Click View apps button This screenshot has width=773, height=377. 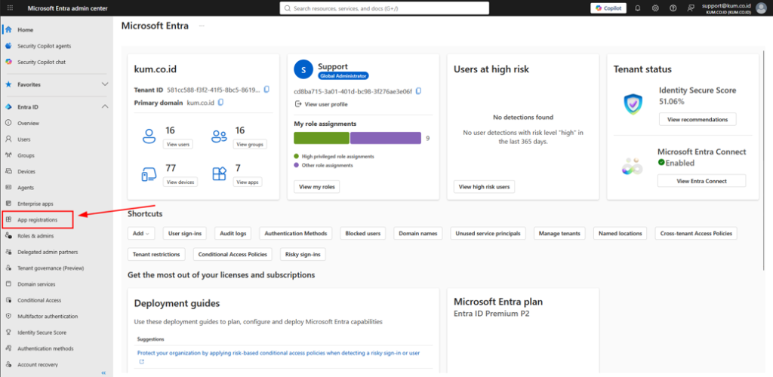click(248, 182)
